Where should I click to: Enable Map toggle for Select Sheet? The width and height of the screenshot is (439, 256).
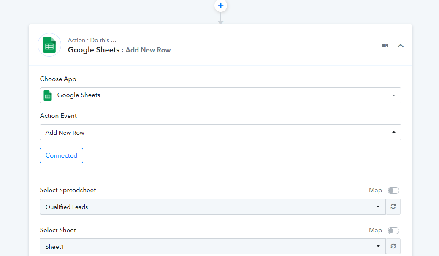pyautogui.click(x=393, y=231)
